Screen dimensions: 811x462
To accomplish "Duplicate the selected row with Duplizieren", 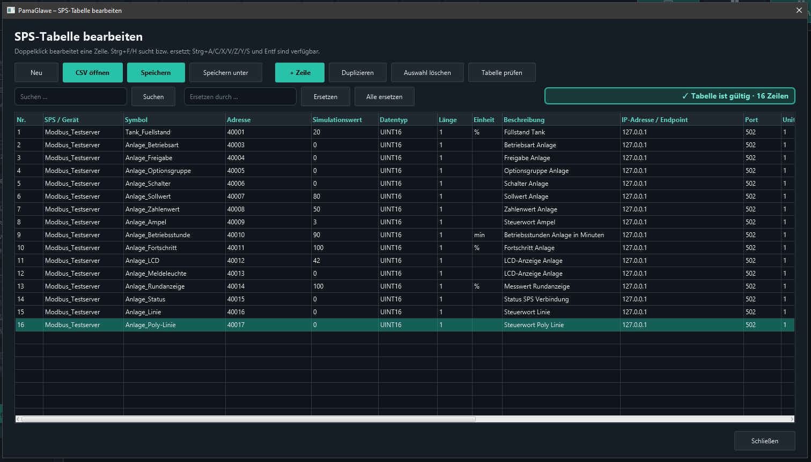I will 358,73.
